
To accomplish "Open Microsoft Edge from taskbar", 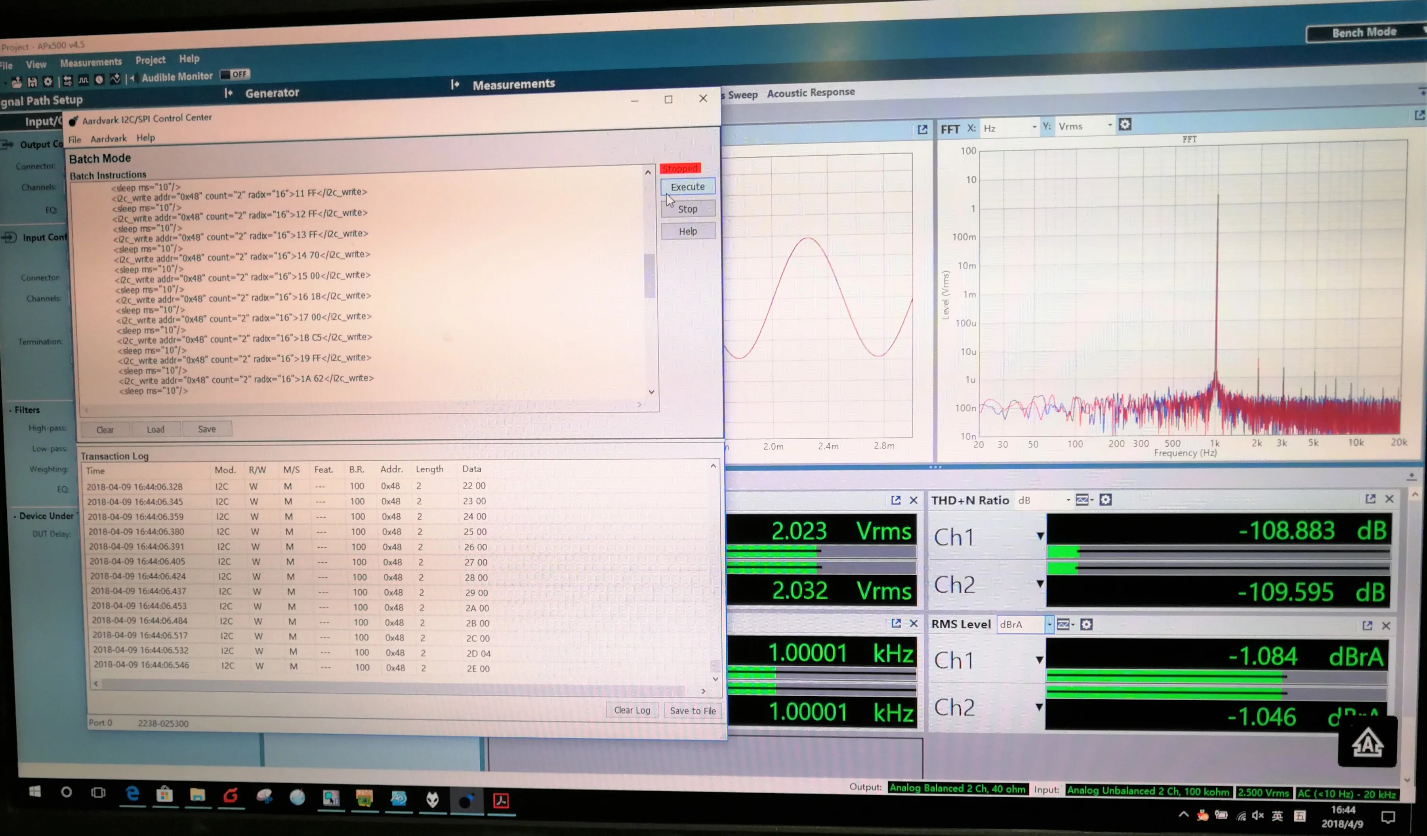I will 132,795.
